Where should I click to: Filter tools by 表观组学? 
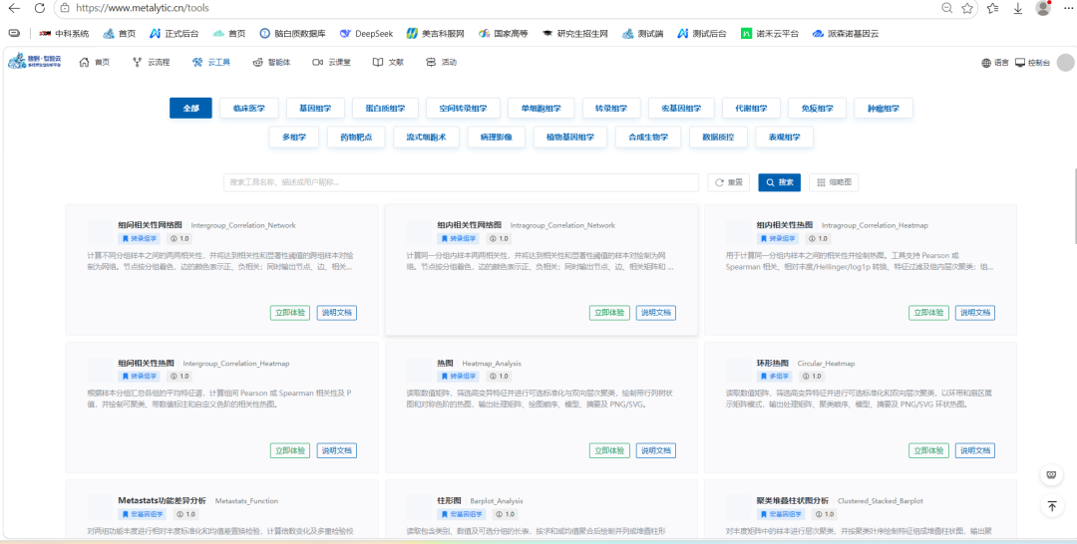(785, 136)
